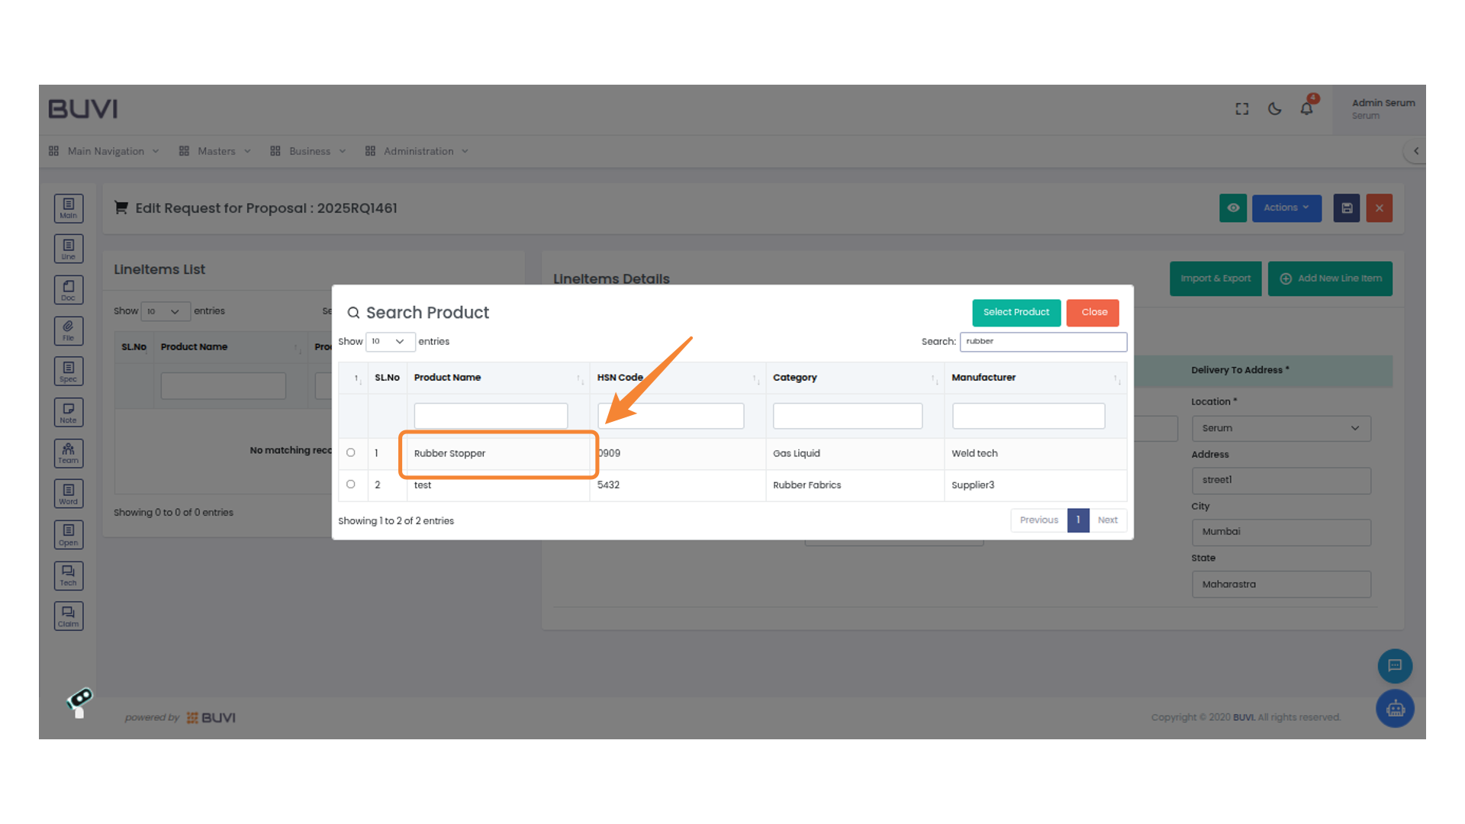The image size is (1465, 824).
Task: Select the Rubber Stopper radio button
Action: click(351, 453)
